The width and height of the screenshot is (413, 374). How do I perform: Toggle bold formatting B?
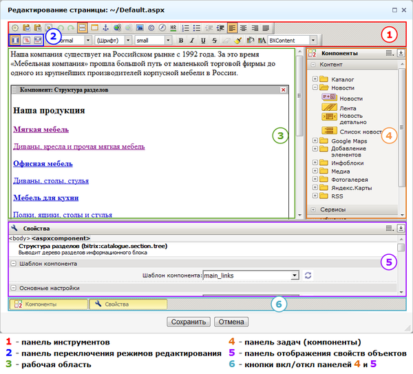181,41
